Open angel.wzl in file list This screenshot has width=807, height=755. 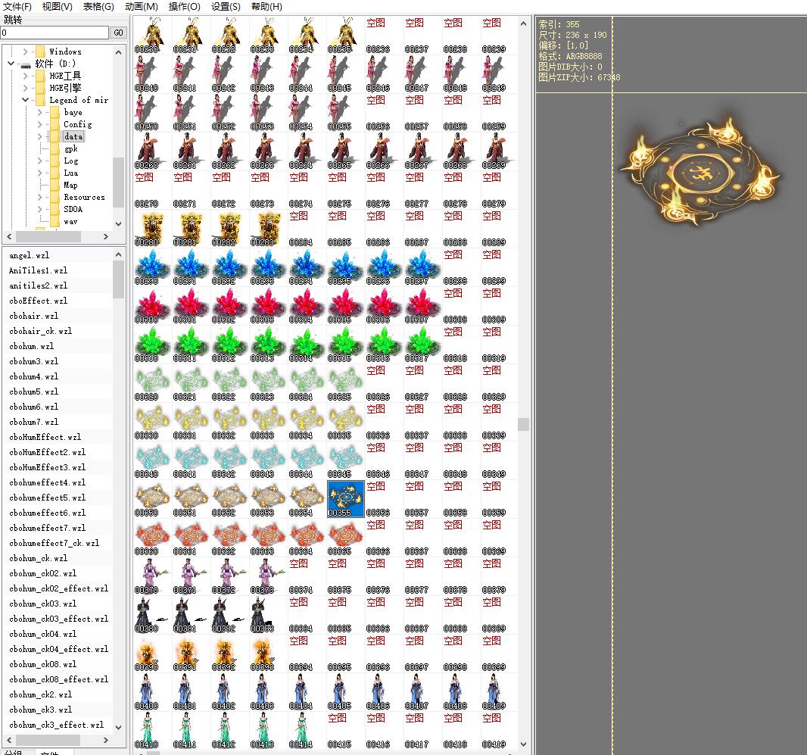pyautogui.click(x=30, y=255)
